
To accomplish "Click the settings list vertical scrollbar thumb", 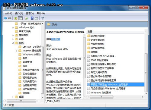I will 146,73.
